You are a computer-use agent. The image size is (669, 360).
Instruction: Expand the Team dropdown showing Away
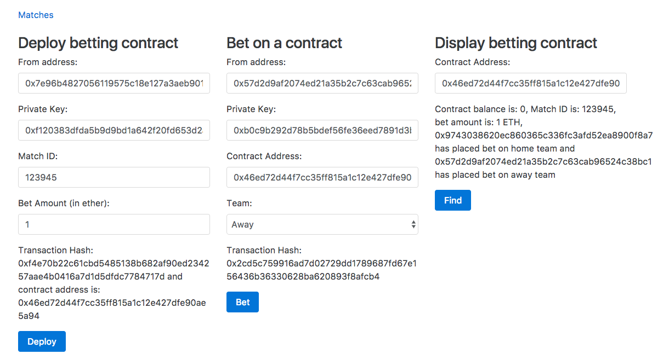322,224
